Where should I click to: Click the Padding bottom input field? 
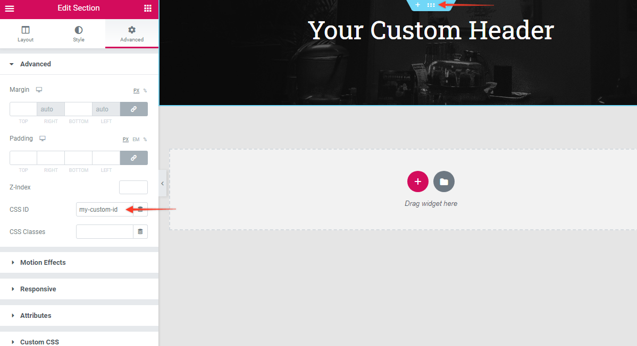[x=78, y=158]
